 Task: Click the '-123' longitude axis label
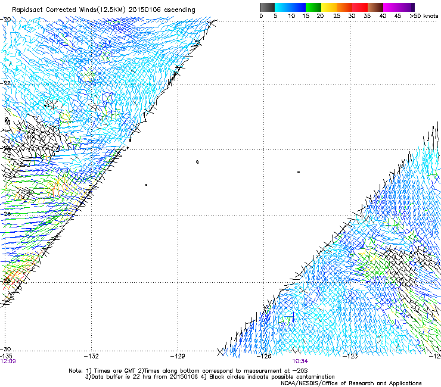pyautogui.click(x=350, y=356)
